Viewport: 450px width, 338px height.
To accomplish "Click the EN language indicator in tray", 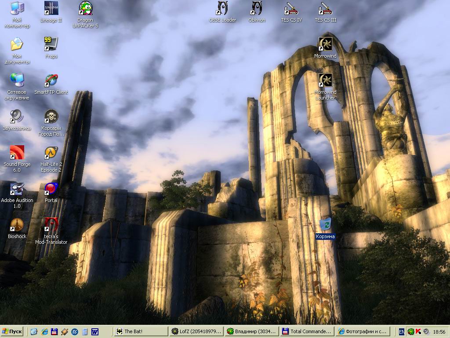I will tap(402, 332).
